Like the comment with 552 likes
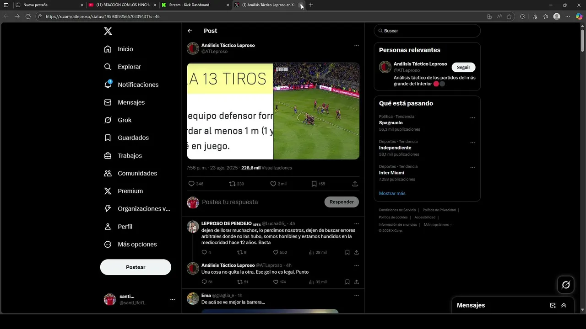 280,252
